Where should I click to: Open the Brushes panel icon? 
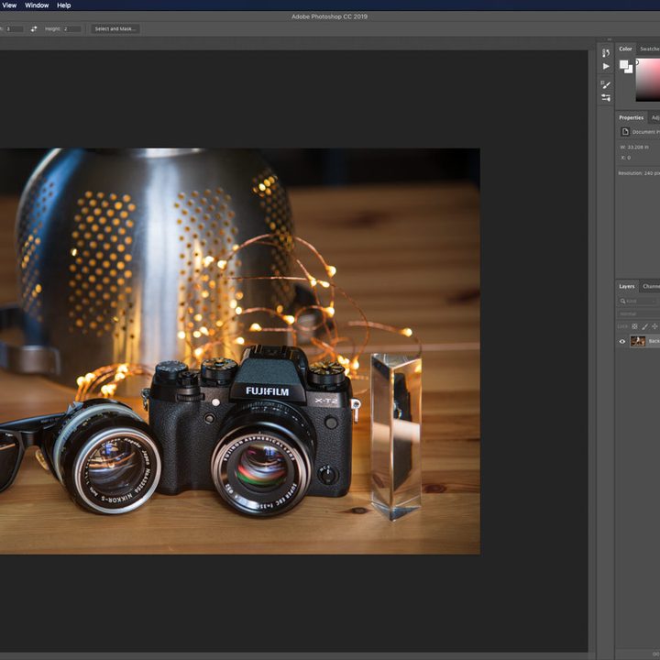click(x=606, y=98)
